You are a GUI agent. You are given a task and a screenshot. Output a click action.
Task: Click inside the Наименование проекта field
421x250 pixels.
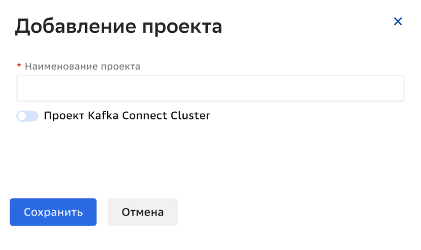(210, 88)
